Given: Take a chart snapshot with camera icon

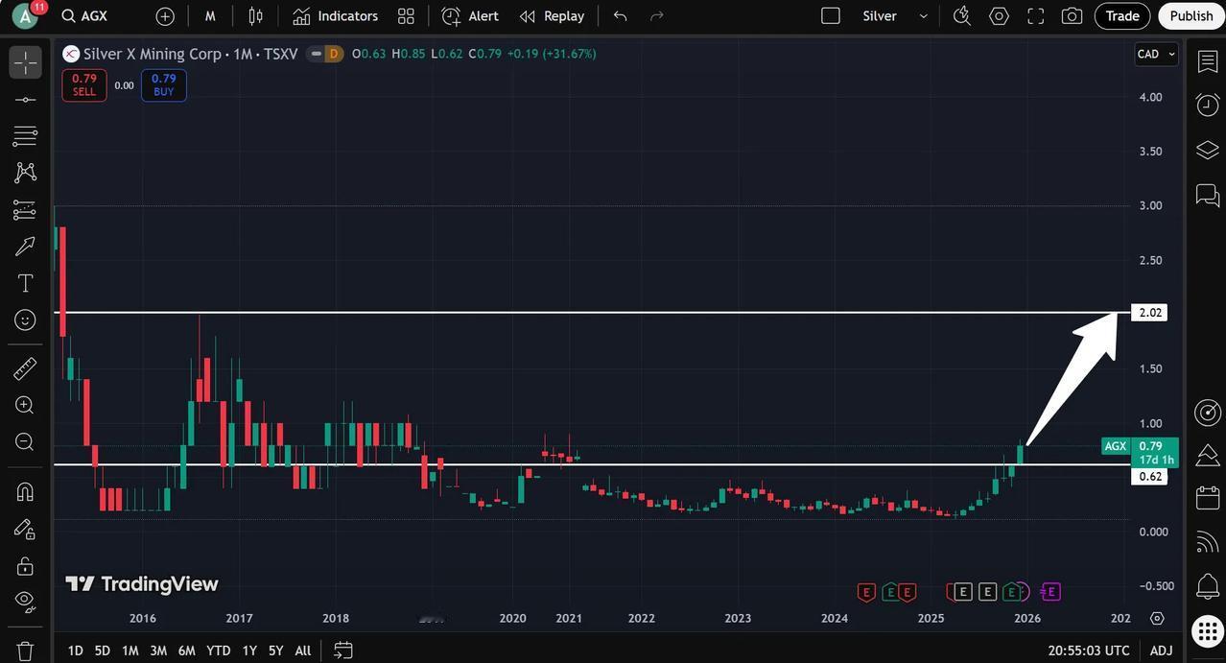Looking at the screenshot, I should [x=1072, y=16].
